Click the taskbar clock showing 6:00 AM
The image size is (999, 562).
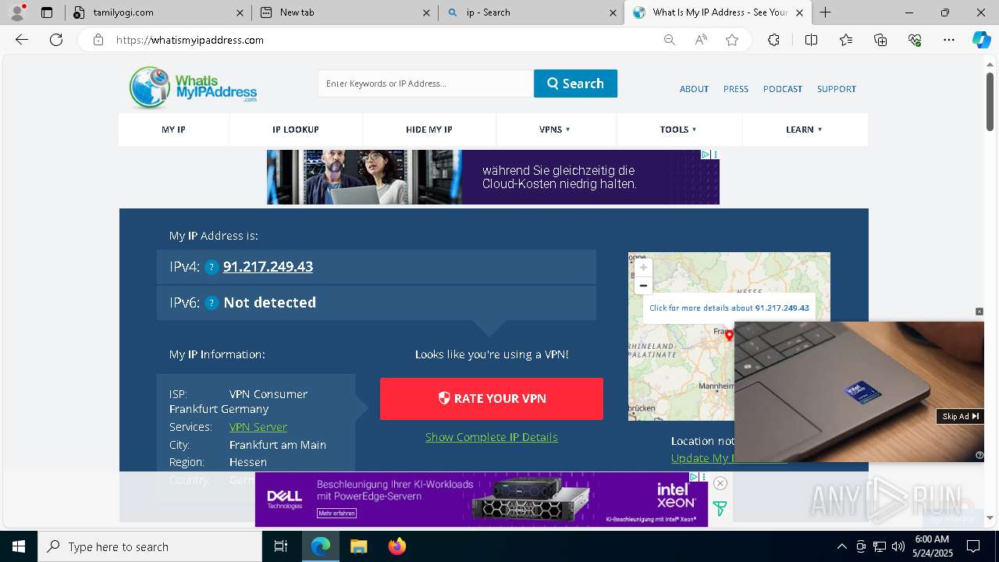point(932,546)
